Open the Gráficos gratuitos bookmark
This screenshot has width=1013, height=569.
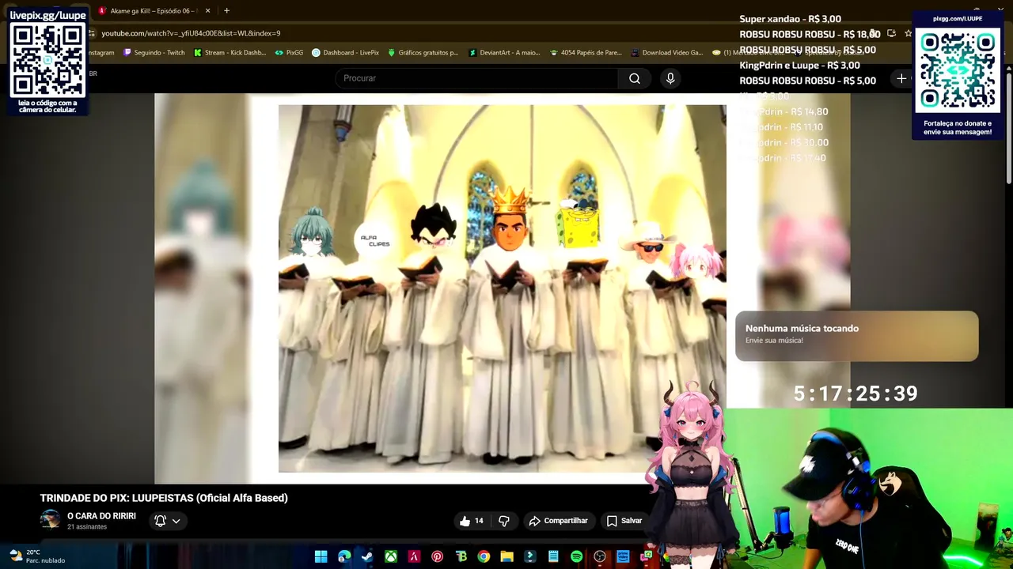(423, 53)
